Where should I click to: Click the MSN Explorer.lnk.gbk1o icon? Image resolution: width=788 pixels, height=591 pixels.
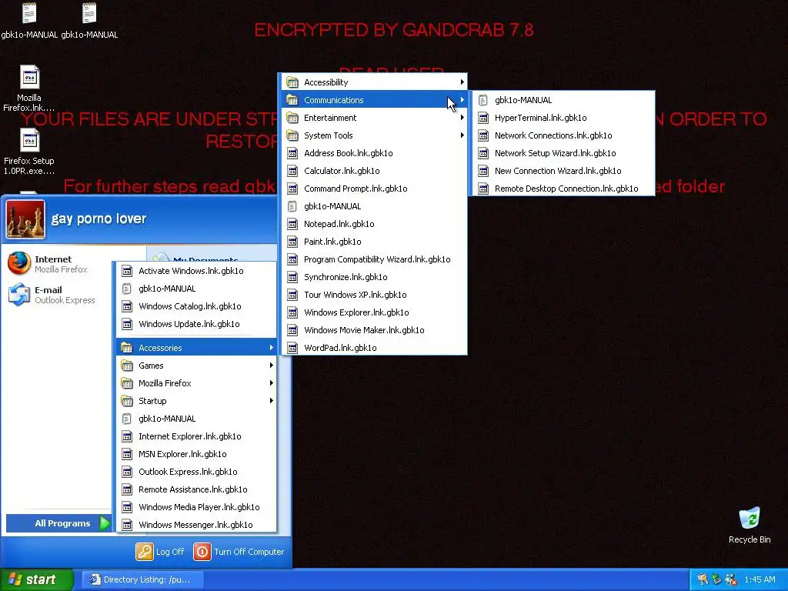pyautogui.click(x=127, y=454)
